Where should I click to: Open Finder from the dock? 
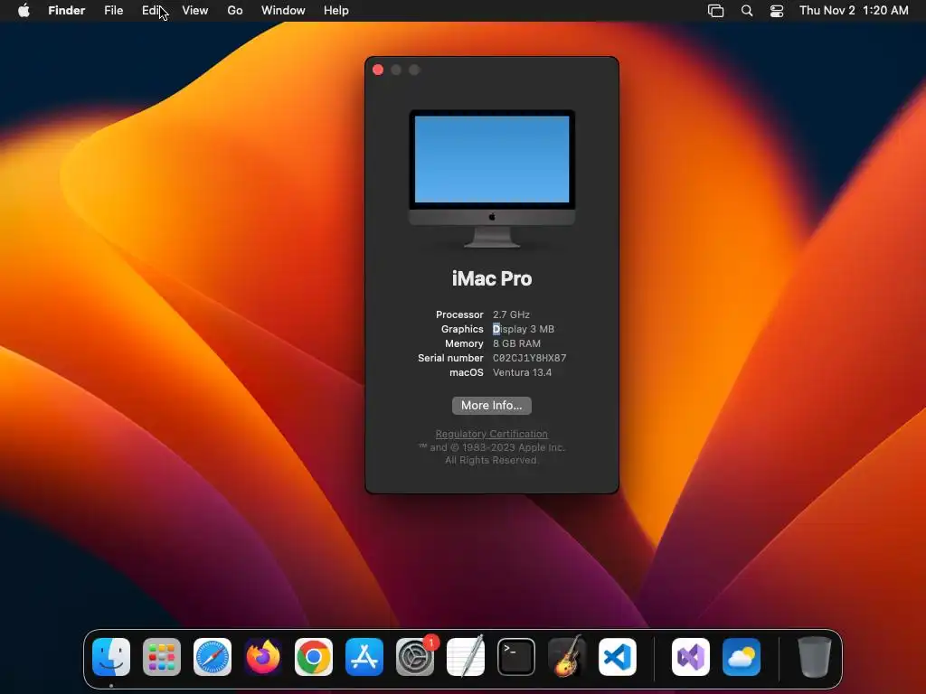click(x=111, y=657)
